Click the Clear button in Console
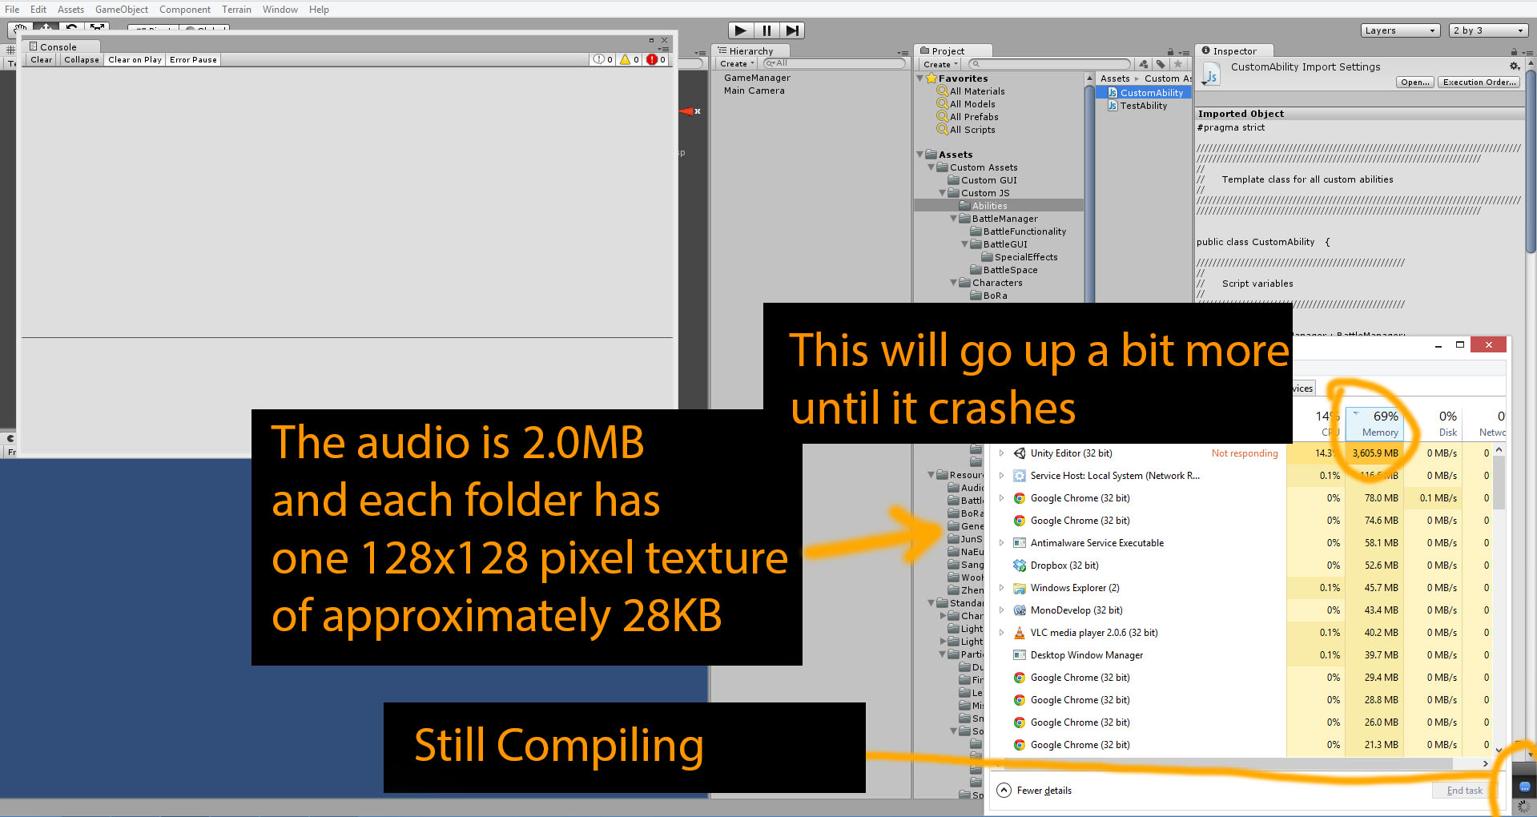1537x817 pixels. coord(41,59)
